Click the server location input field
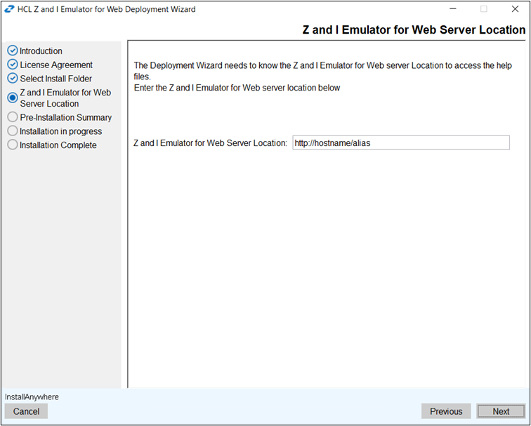This screenshot has height=426, width=531. (401, 142)
